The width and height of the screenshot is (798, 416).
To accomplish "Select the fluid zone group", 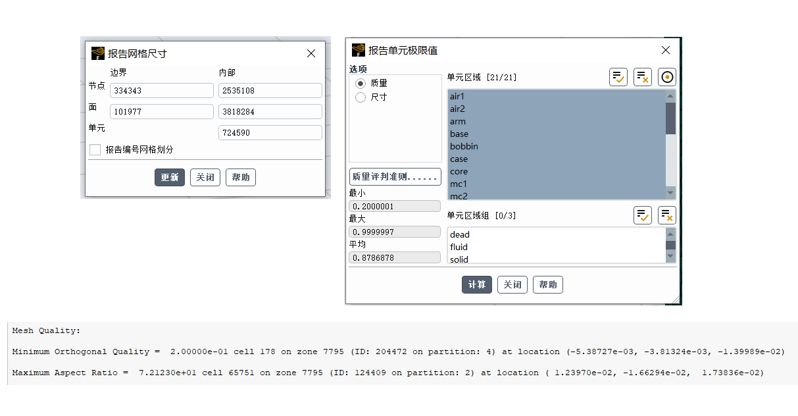I will pos(459,247).
